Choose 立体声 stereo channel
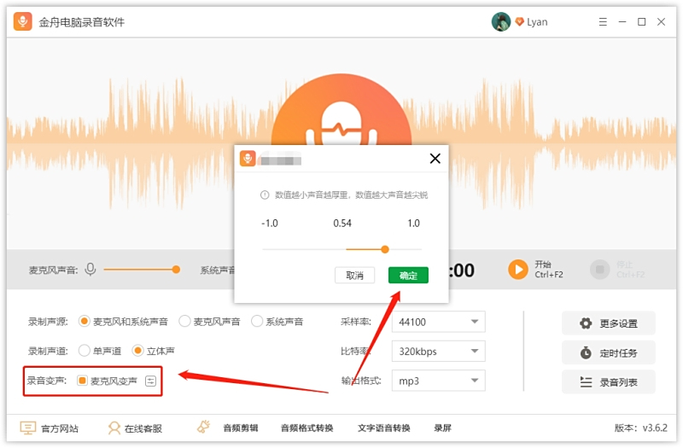 (x=137, y=351)
